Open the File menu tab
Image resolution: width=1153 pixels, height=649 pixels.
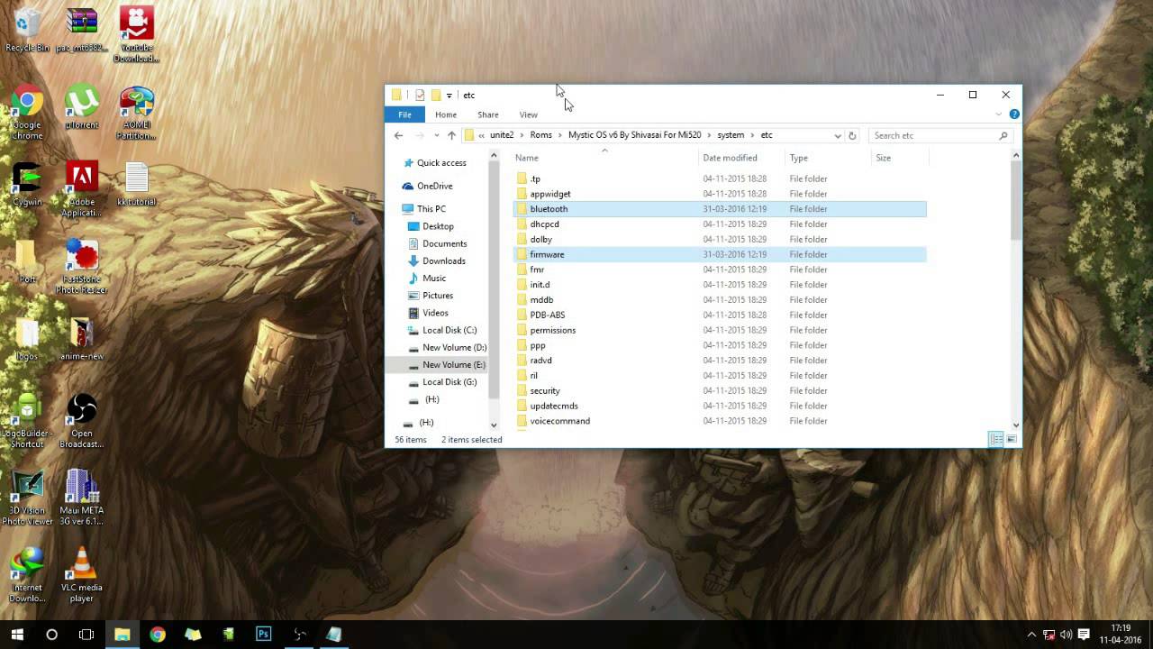(x=404, y=114)
